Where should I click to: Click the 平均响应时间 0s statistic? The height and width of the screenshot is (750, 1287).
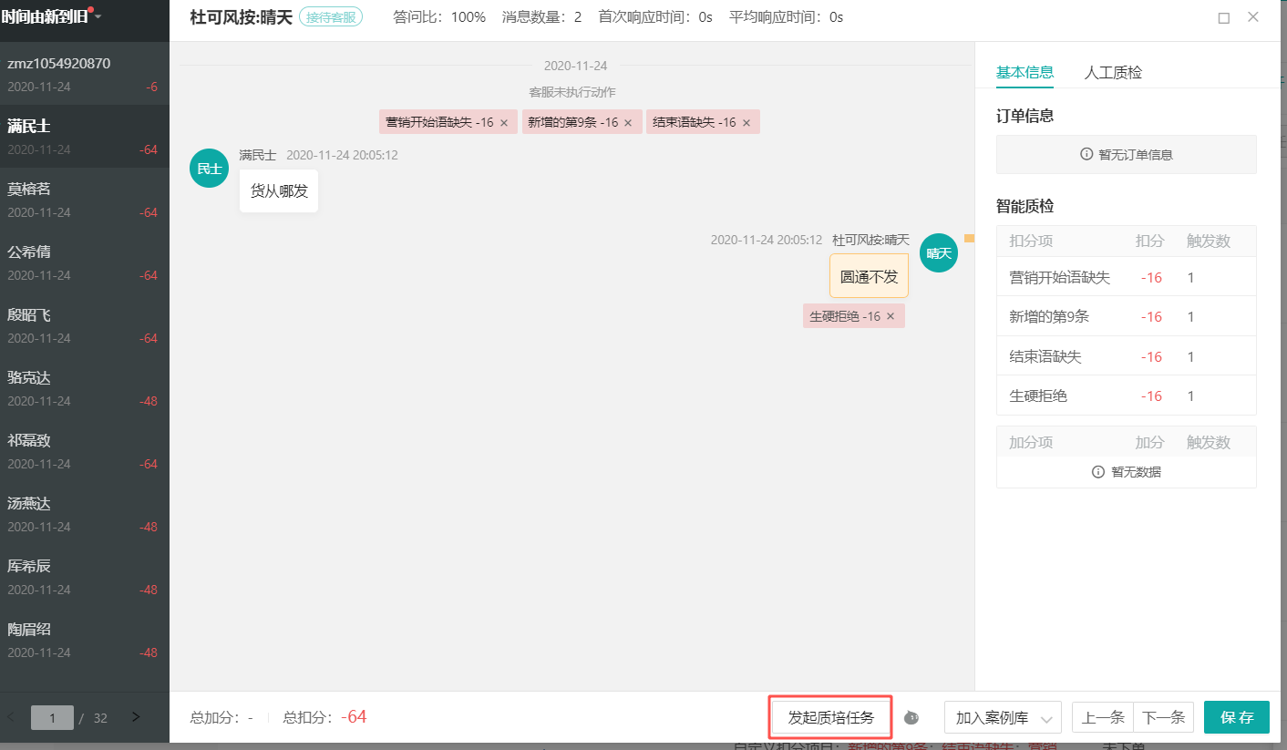[x=786, y=17]
